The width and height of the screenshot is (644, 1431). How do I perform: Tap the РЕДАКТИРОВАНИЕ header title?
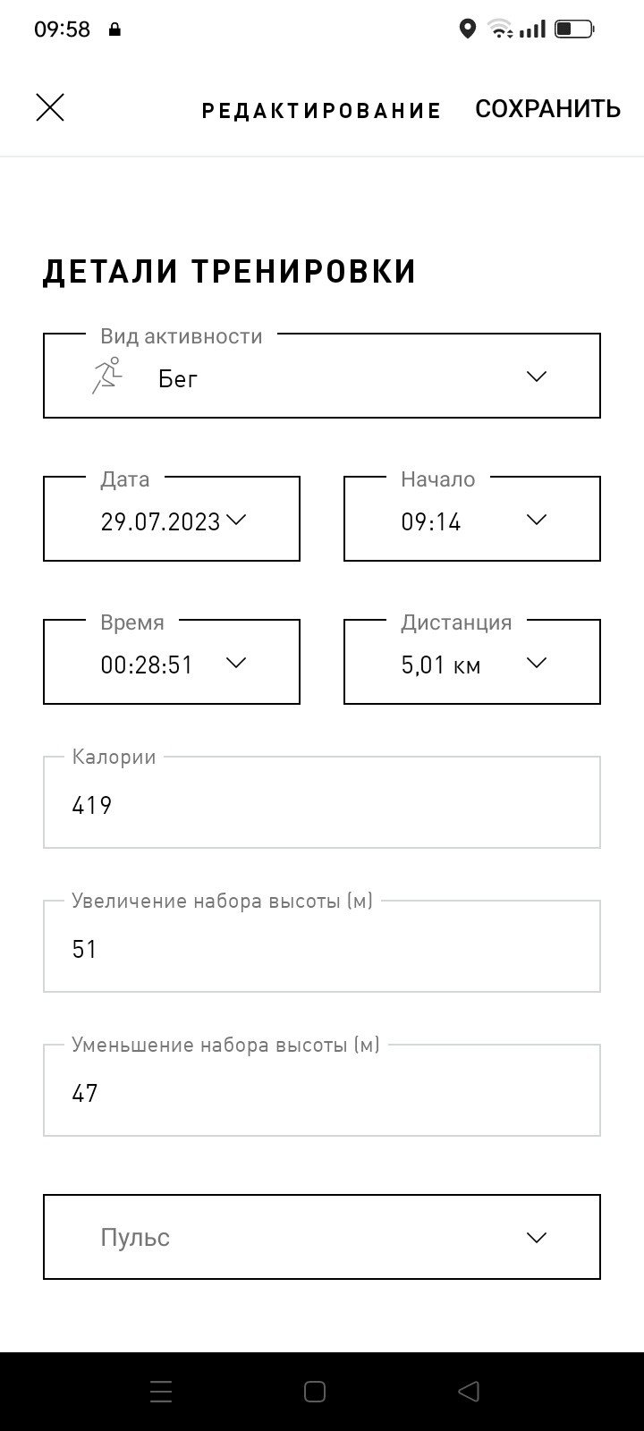(x=322, y=111)
